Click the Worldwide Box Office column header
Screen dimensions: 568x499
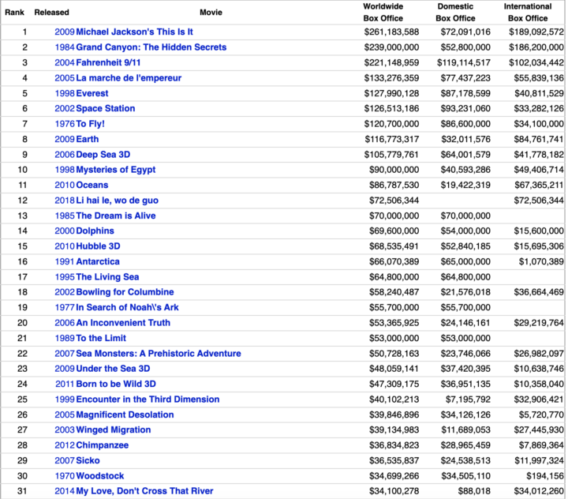tap(383, 13)
